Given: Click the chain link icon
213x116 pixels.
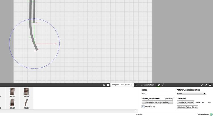Looking at the screenshot, I should pos(202,85).
